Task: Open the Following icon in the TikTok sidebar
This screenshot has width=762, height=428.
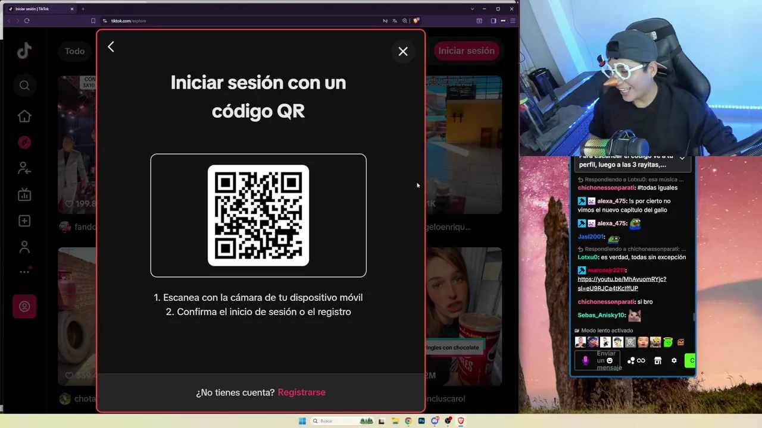Action: pos(24,168)
